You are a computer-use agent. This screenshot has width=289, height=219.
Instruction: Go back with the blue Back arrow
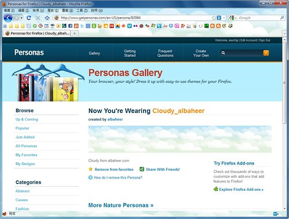coord(8,18)
